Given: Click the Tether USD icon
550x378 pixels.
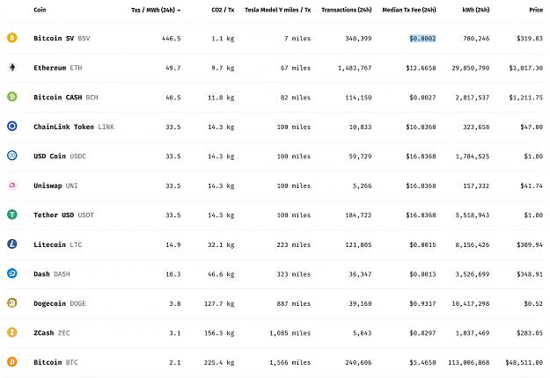Looking at the screenshot, I should [12, 214].
